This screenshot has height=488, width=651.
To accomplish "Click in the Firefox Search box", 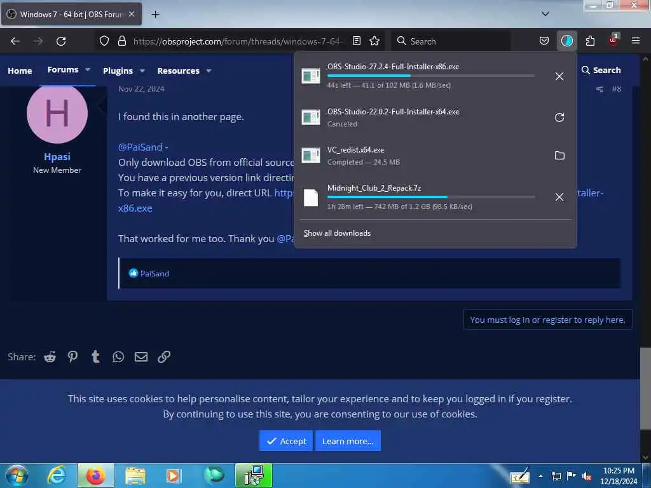I will coord(452,41).
